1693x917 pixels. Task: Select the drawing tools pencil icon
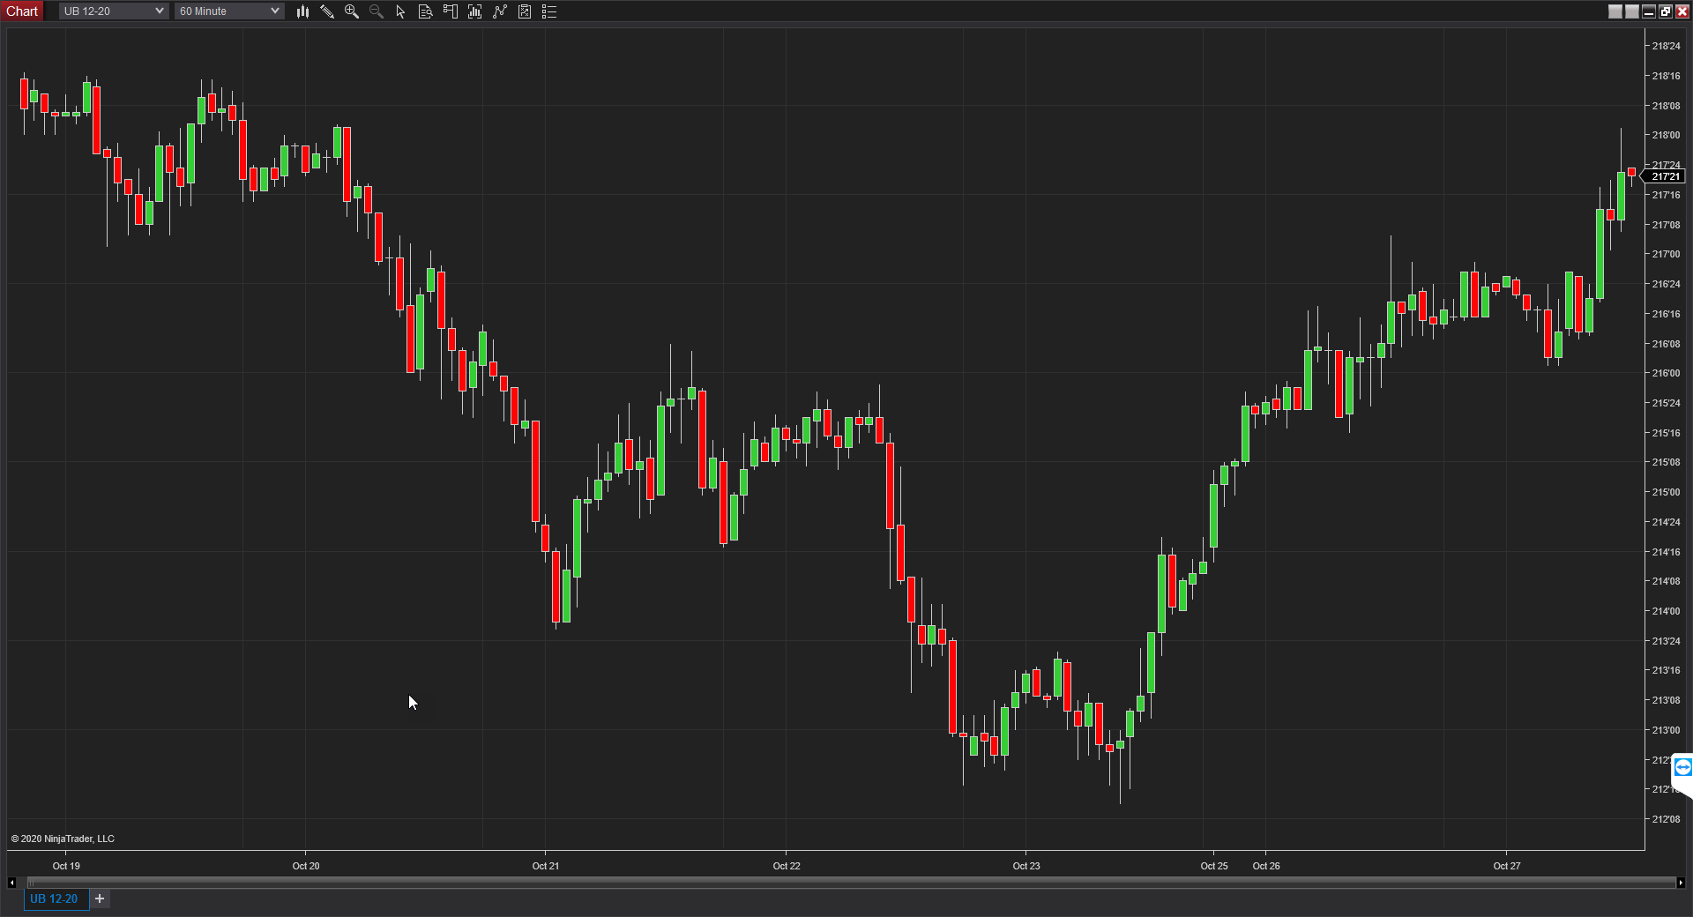point(327,11)
